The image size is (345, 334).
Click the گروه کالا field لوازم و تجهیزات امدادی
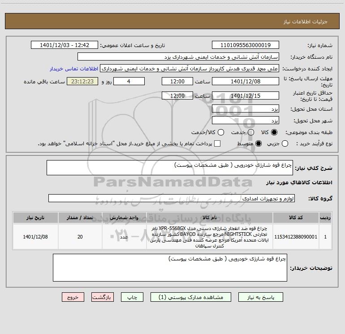(172, 198)
